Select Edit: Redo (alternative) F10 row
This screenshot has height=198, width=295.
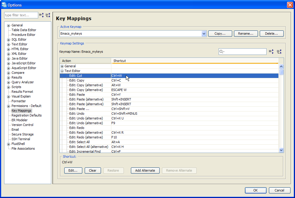click(x=169, y=138)
